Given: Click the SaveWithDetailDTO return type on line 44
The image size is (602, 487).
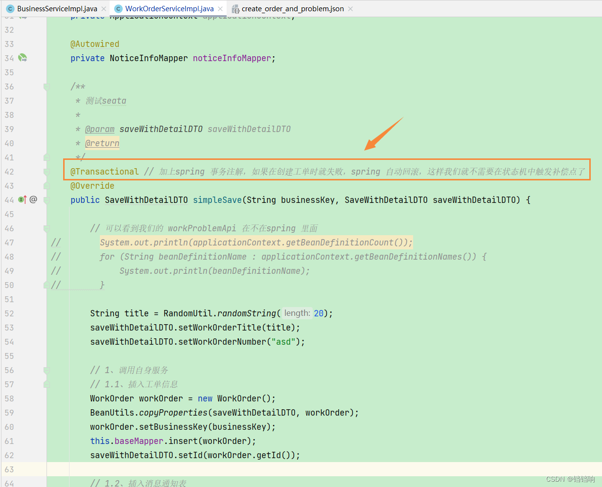Looking at the screenshot, I should pyautogui.click(x=146, y=200).
